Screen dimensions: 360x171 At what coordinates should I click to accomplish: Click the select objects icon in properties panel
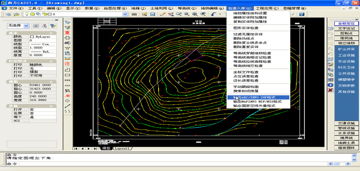pos(44,26)
